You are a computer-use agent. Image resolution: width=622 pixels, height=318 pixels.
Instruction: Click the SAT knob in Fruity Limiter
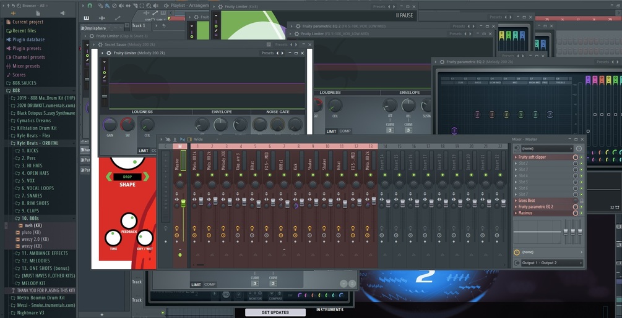click(x=127, y=125)
